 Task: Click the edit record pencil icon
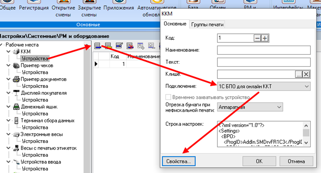(x=119, y=46)
